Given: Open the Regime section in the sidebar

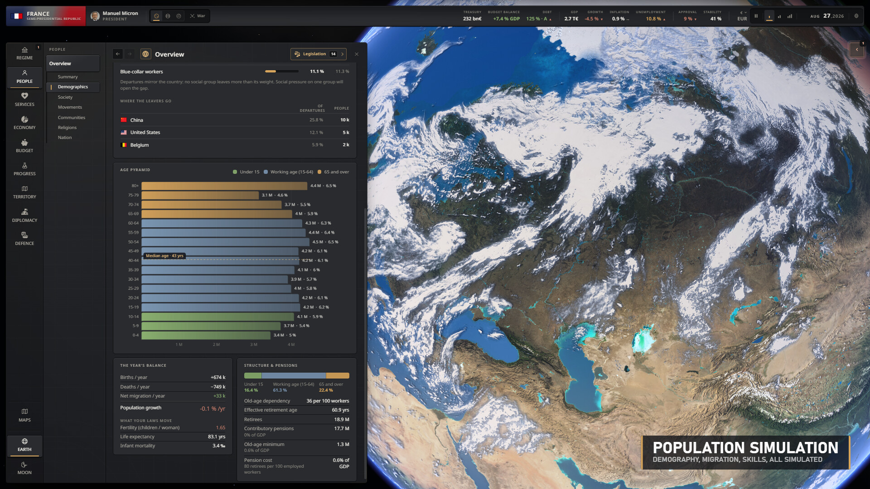Looking at the screenshot, I should [24, 53].
